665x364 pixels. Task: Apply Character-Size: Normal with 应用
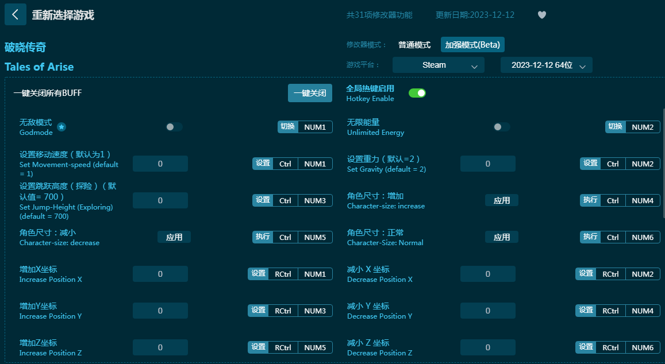(x=502, y=237)
